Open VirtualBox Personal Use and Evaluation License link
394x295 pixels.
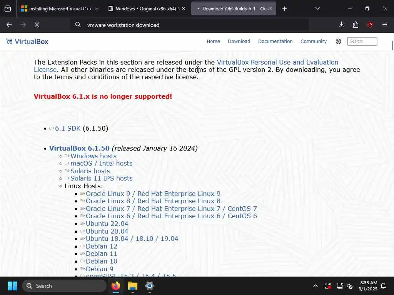click(x=277, y=62)
